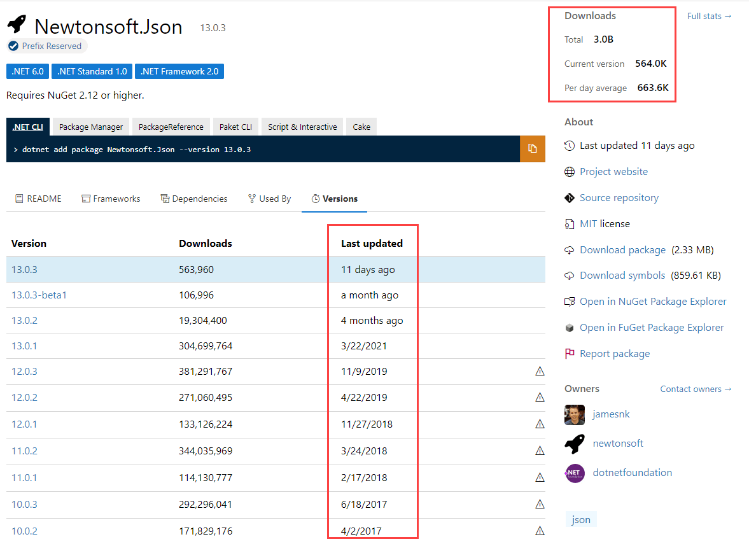Open version 13.0.2 link
The width and height of the screenshot is (749, 539).
click(x=24, y=321)
